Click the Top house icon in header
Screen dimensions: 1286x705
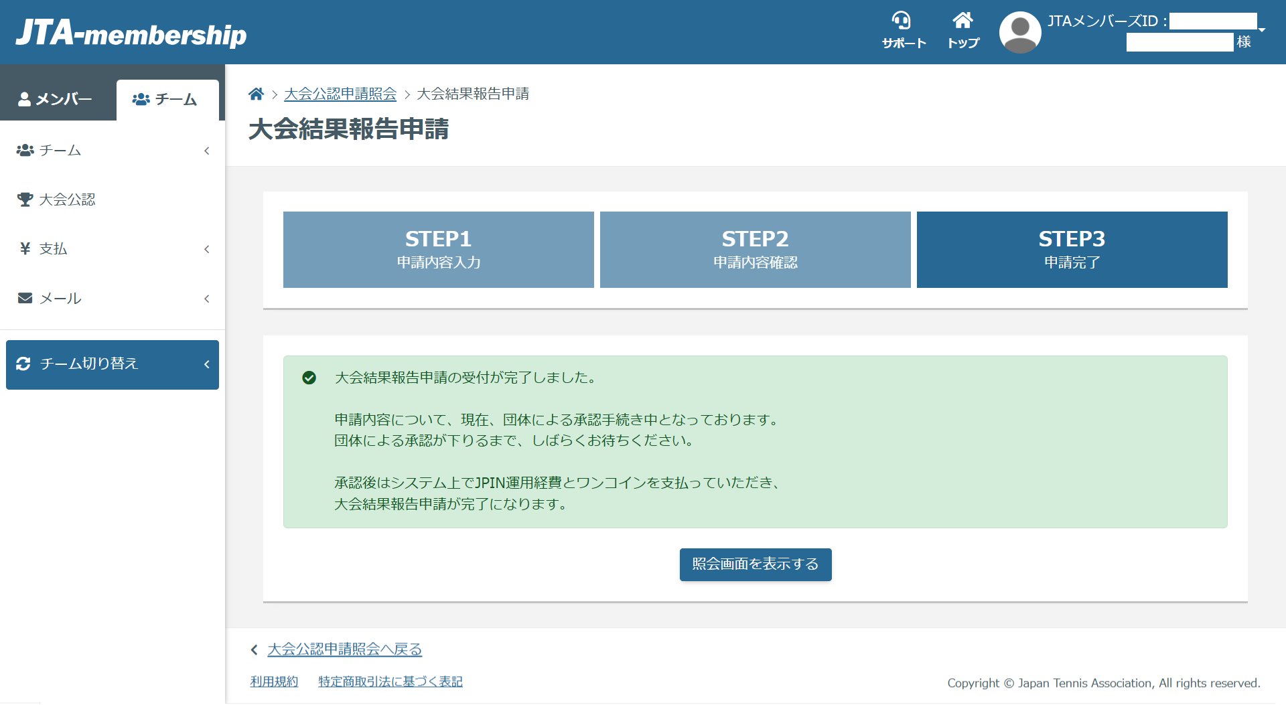(x=962, y=21)
